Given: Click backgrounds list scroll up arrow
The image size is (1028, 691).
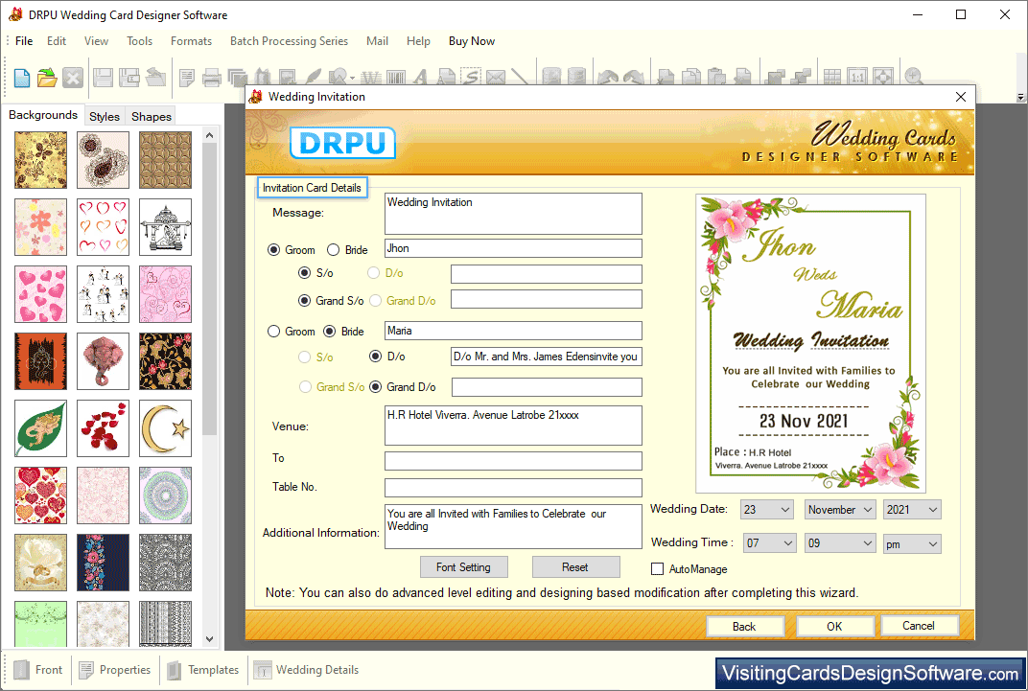Looking at the screenshot, I should 209,135.
